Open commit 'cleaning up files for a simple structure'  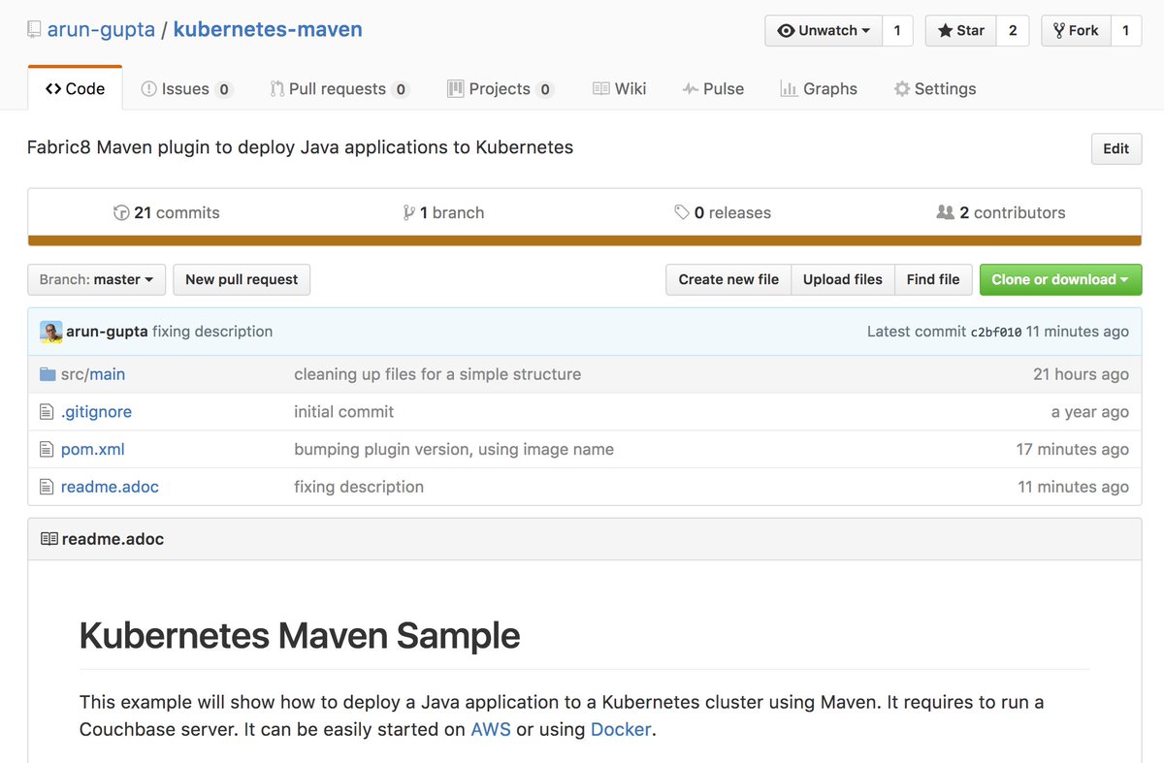coord(437,374)
